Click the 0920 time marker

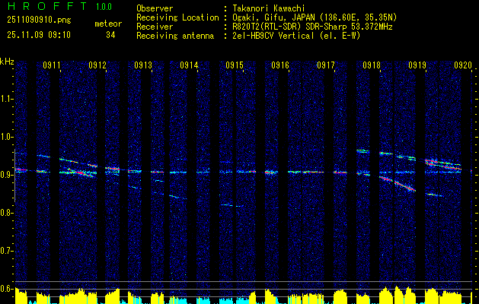463,65
